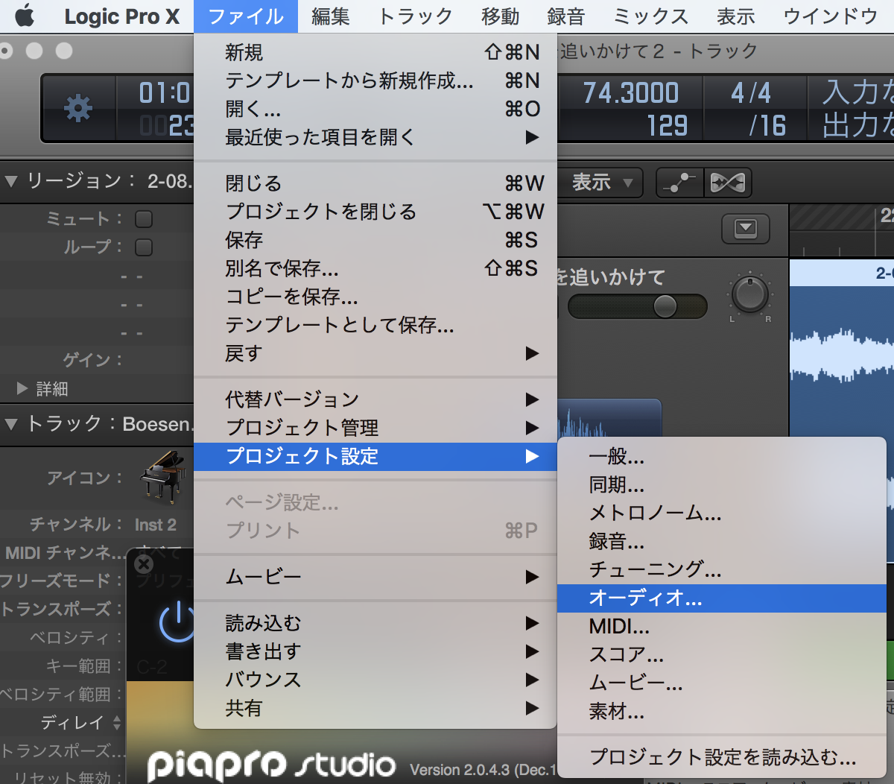Open the 表示 dropdown in tracks area
The width and height of the screenshot is (894, 784).
pos(602,183)
